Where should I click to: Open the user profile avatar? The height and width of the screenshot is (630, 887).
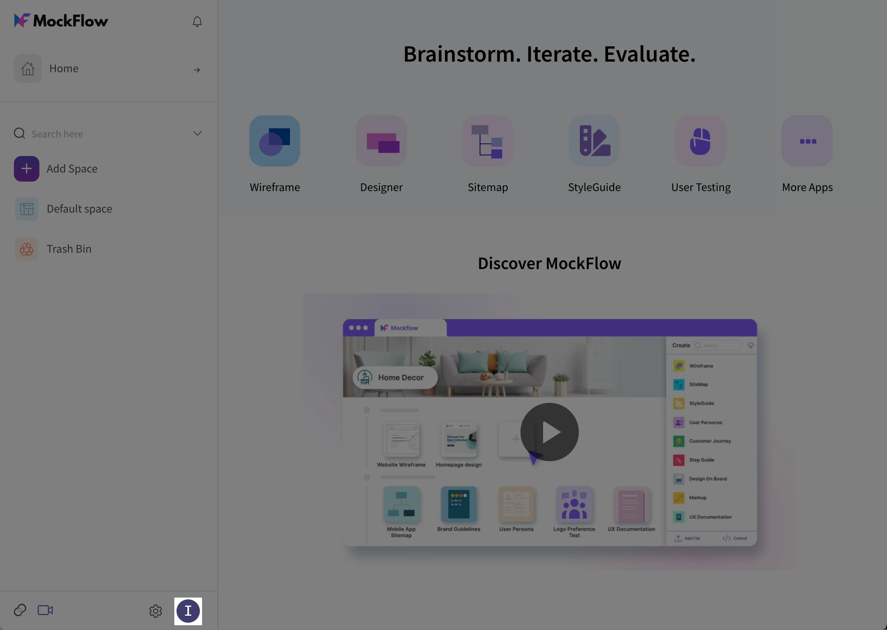click(x=188, y=611)
